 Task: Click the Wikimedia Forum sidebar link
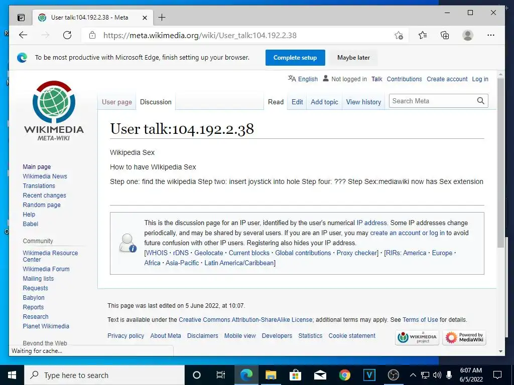pos(46,269)
